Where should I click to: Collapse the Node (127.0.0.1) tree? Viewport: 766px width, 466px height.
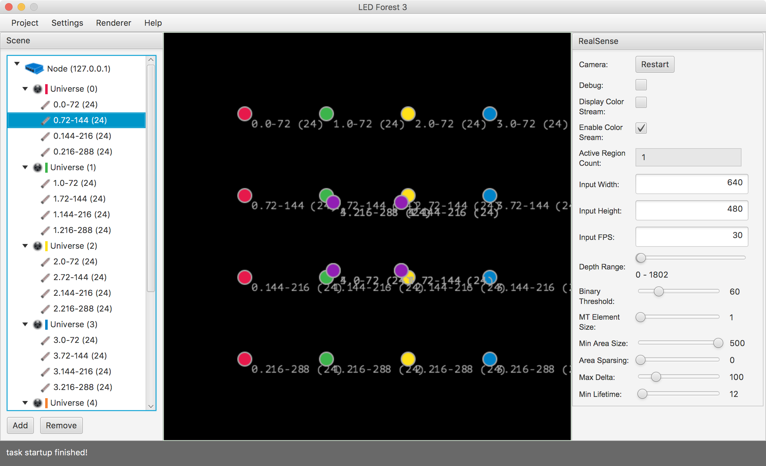click(17, 64)
